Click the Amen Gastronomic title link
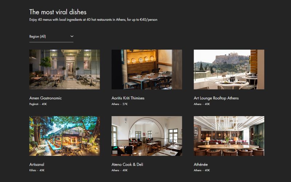Image resolution: width=291 pixels, height=182 pixels. click(45, 98)
